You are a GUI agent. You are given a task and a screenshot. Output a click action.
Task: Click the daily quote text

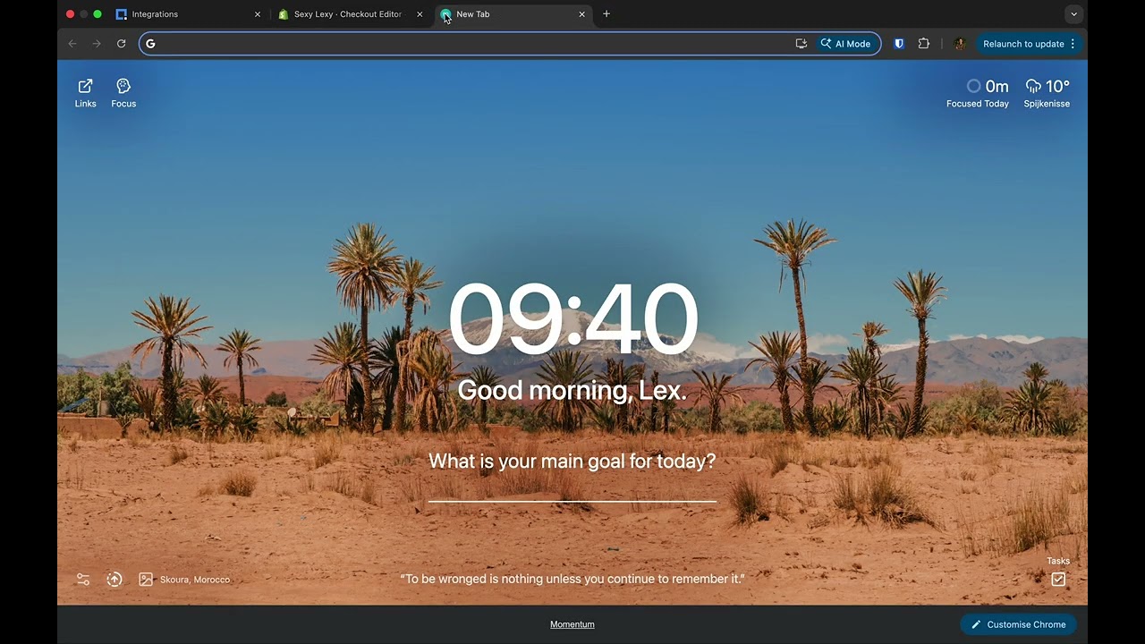572,579
